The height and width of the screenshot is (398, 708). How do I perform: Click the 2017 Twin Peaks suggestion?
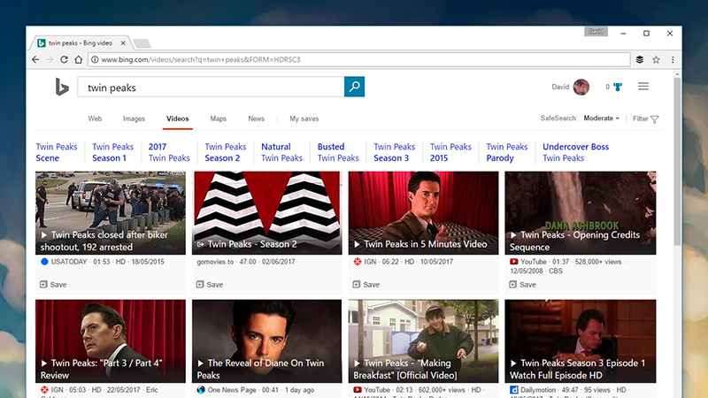point(169,152)
